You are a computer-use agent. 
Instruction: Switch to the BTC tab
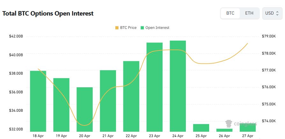[230, 13]
